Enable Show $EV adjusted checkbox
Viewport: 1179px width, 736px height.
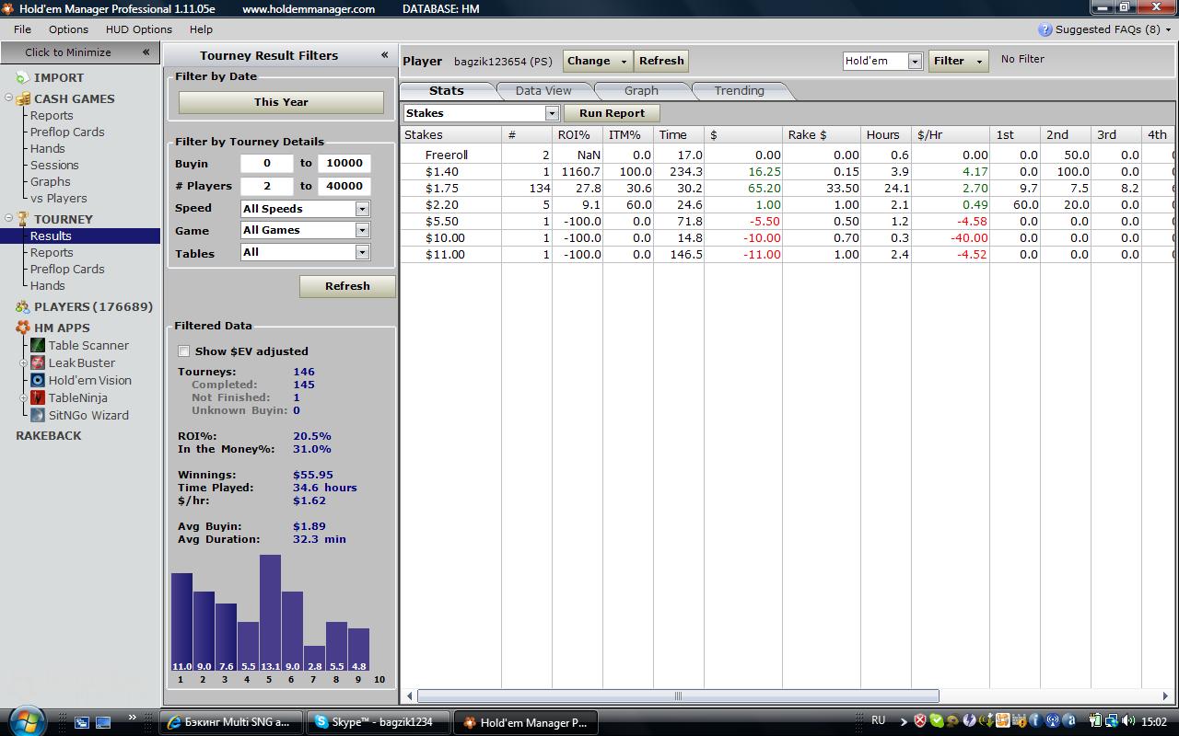184,351
